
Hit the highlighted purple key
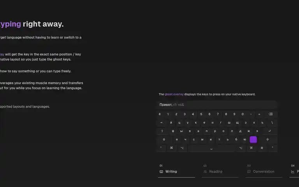coord(253,139)
